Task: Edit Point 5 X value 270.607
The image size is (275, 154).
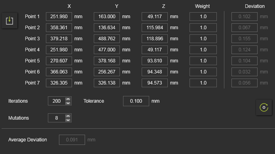Action: (x=59, y=61)
